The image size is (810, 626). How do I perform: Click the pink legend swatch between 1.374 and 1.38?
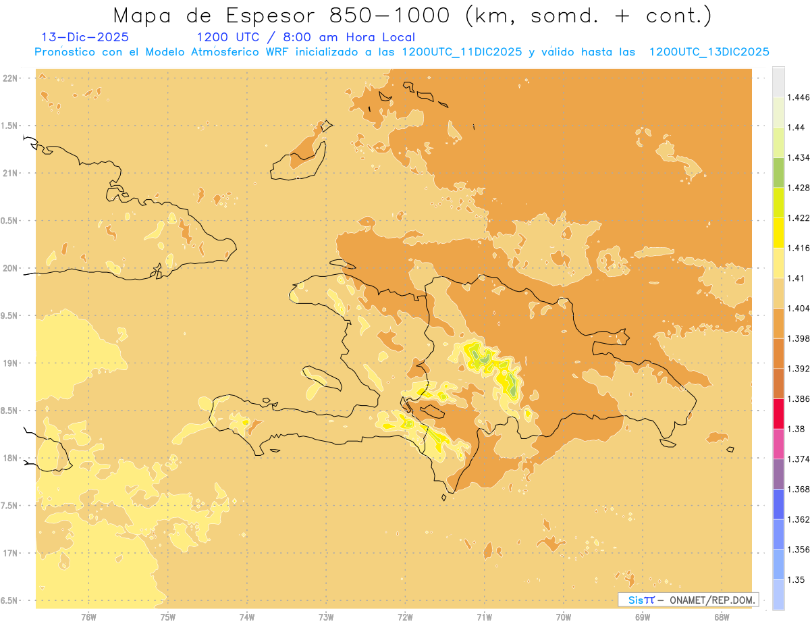point(778,444)
